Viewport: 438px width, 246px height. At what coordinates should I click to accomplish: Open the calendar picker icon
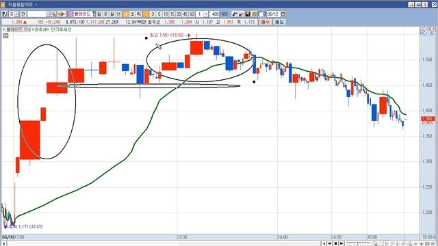(x=283, y=14)
